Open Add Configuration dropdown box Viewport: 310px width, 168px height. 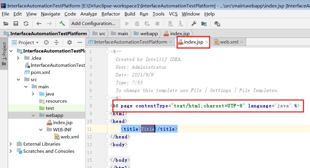pyautogui.click(x=95, y=24)
